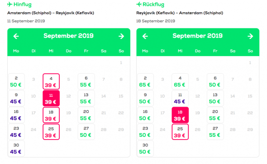Select return 25 September for 39 €
This screenshot has height=164, width=267.
coord(180,132)
